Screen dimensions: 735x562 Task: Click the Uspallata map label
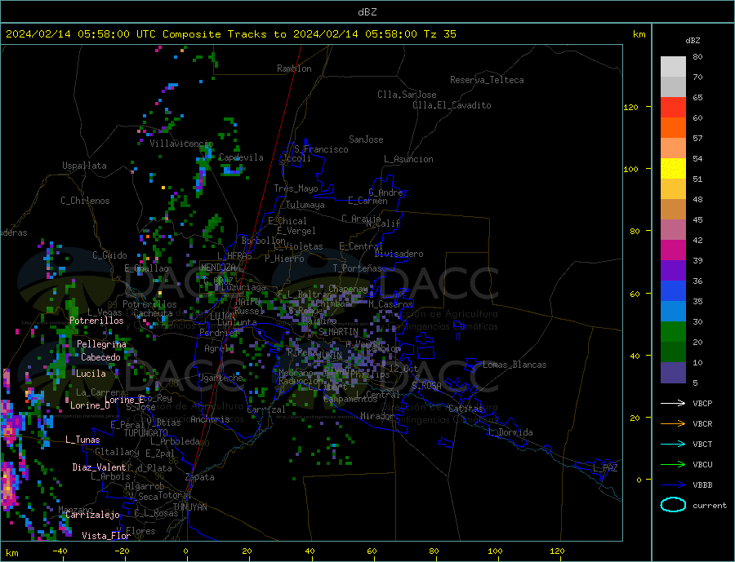tap(84, 166)
